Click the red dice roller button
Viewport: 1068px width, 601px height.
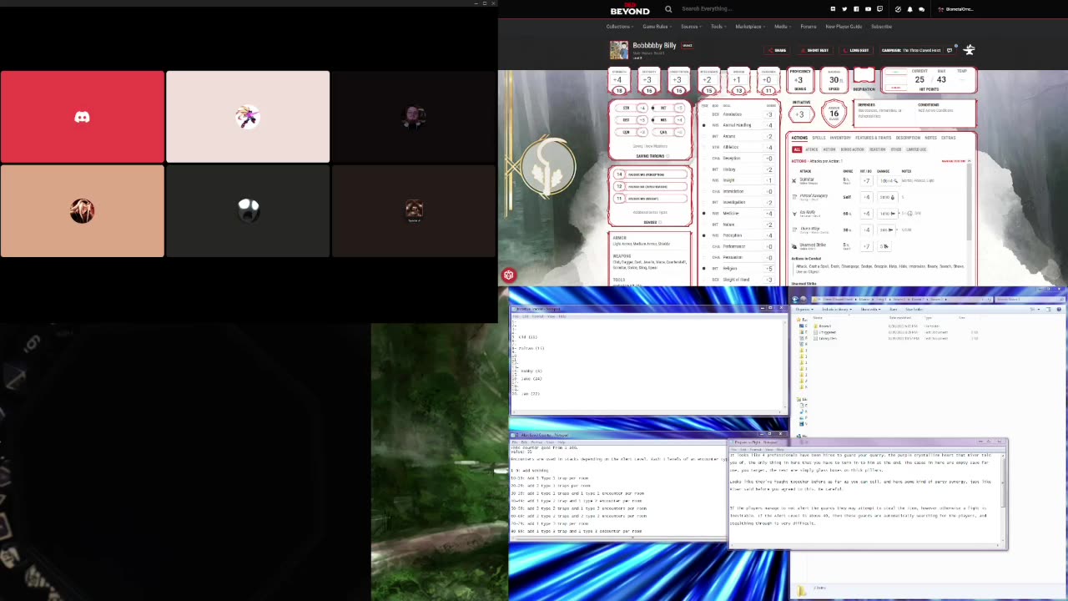[x=508, y=275]
